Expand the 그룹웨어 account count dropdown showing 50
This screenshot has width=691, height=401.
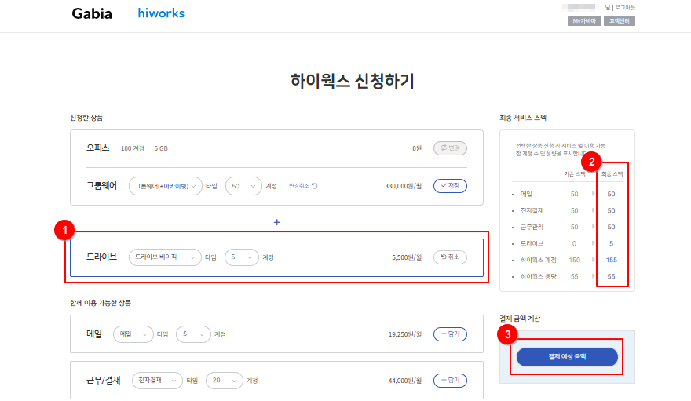point(243,186)
